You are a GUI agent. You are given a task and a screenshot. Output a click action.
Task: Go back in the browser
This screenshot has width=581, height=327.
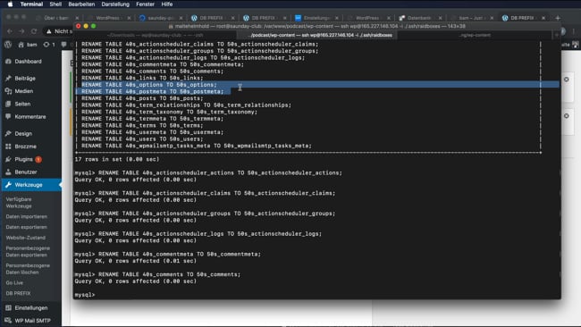10,31
